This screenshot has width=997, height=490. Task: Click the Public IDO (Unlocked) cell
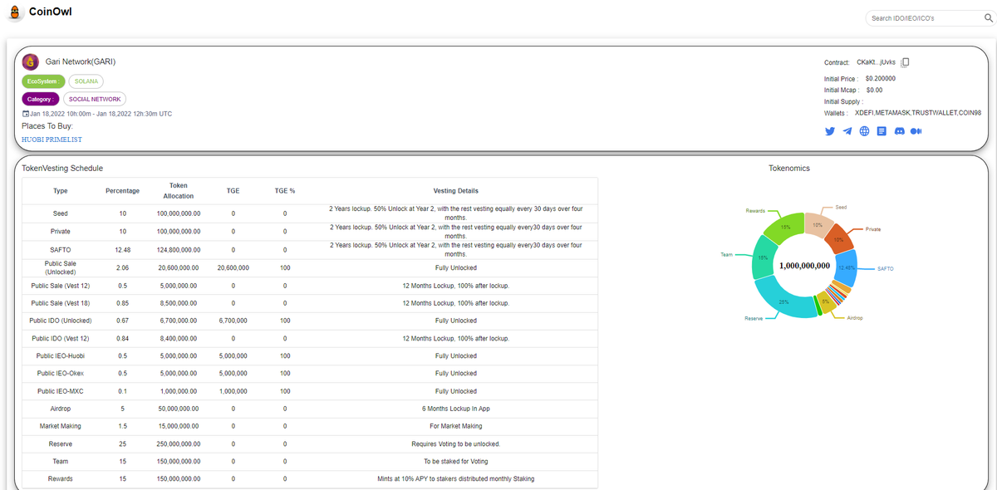[x=60, y=321]
